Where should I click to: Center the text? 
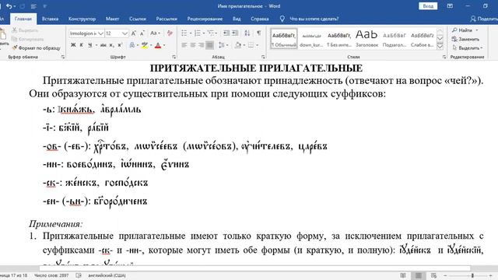point(193,45)
